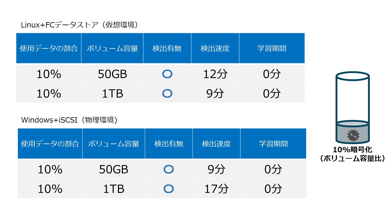Click the detection circle for Windows 50GB row

pos(169,169)
